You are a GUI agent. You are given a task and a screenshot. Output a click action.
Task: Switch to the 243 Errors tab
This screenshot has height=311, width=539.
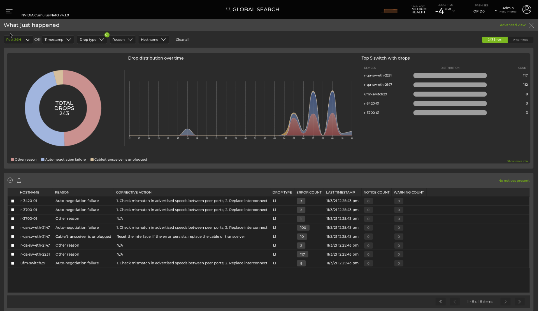click(x=494, y=40)
